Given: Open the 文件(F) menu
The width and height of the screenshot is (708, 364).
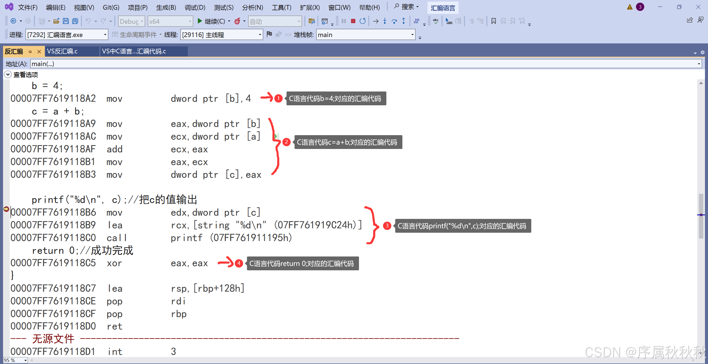Looking at the screenshot, I should pyautogui.click(x=28, y=7).
